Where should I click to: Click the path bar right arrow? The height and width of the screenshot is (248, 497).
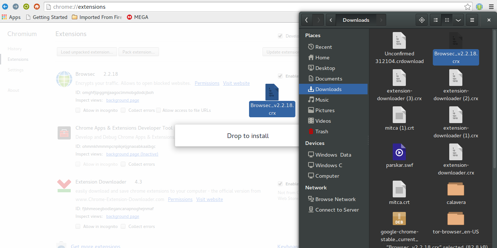(x=381, y=20)
